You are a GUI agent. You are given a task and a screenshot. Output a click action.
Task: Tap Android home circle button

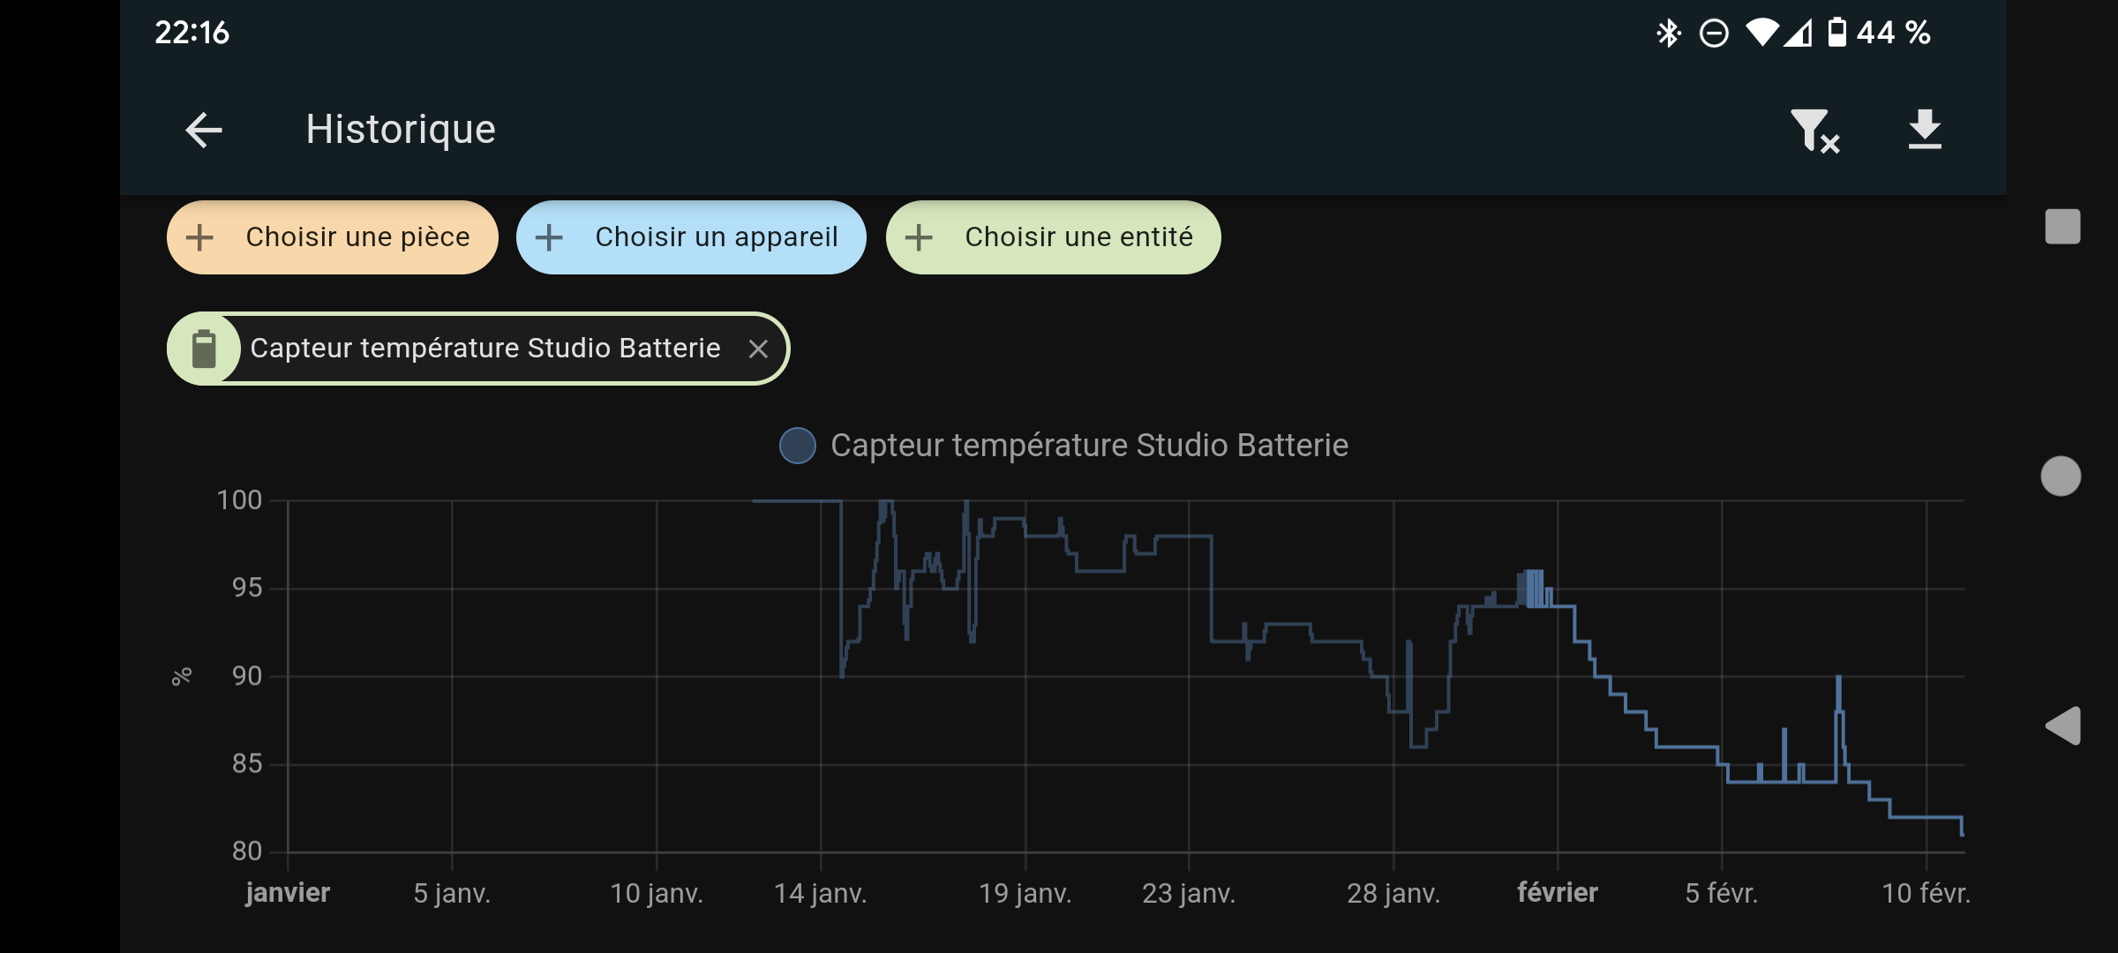point(2061,476)
